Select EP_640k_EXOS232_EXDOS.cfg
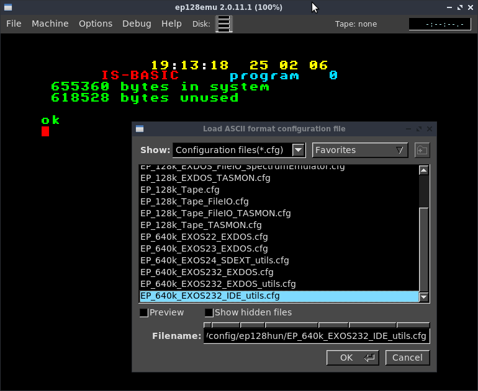This screenshot has width=478, height=391. [279, 272]
